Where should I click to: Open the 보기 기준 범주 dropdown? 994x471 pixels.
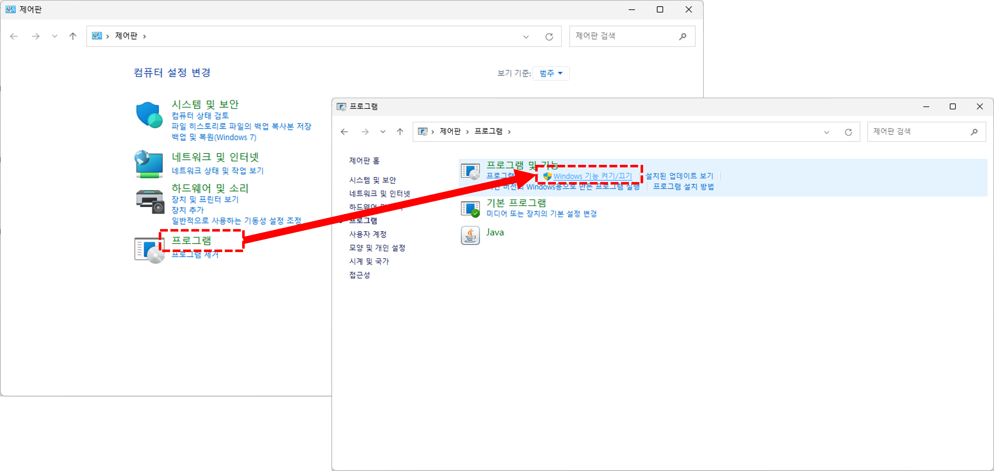(551, 73)
